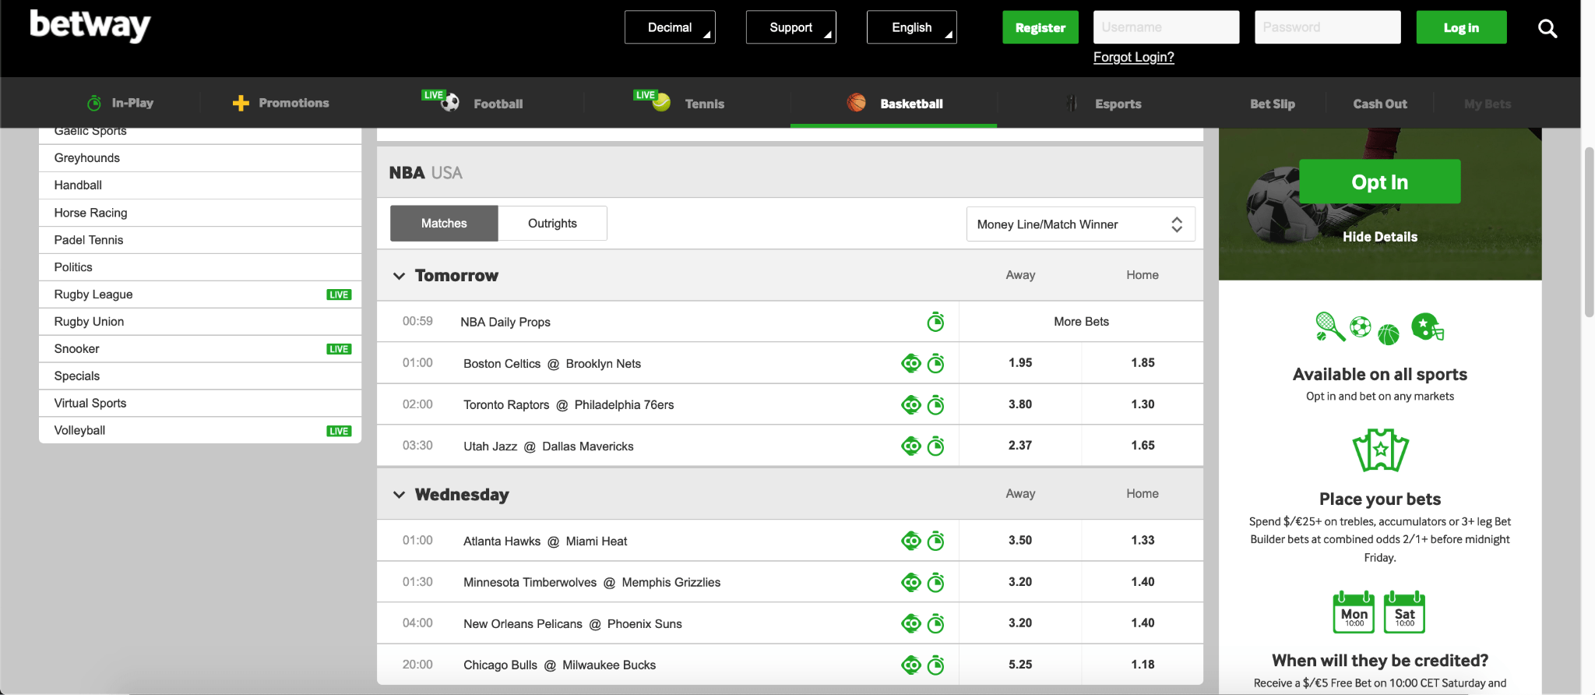Open the English language dropdown
The width and height of the screenshot is (1595, 695).
coord(911,27)
